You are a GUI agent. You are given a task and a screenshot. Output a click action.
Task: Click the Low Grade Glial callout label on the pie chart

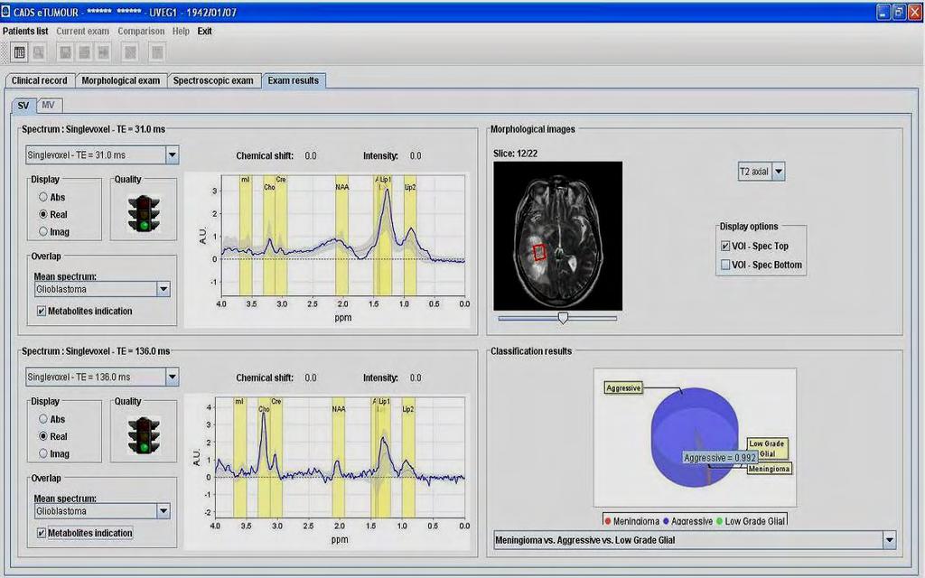tap(766, 448)
